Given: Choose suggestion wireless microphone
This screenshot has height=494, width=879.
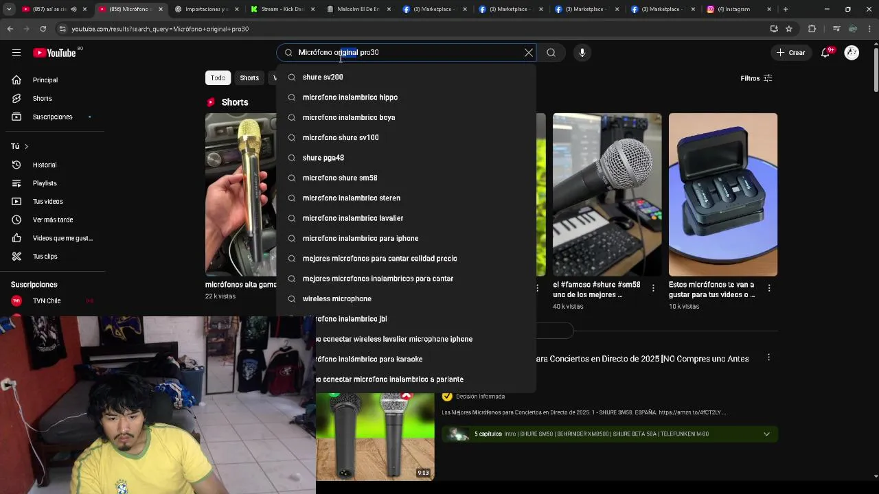Looking at the screenshot, I should (406, 299).
